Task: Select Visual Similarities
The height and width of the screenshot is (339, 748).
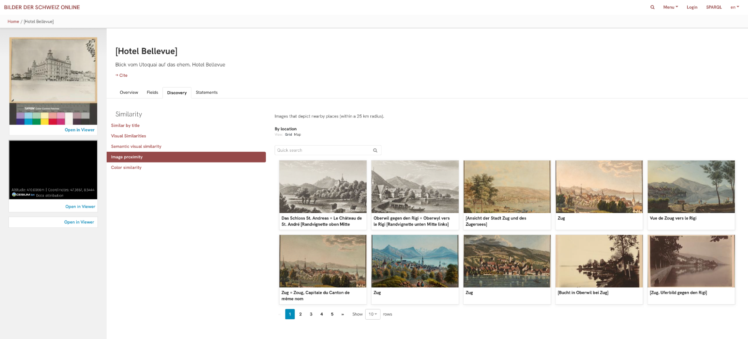Action: pos(128,136)
